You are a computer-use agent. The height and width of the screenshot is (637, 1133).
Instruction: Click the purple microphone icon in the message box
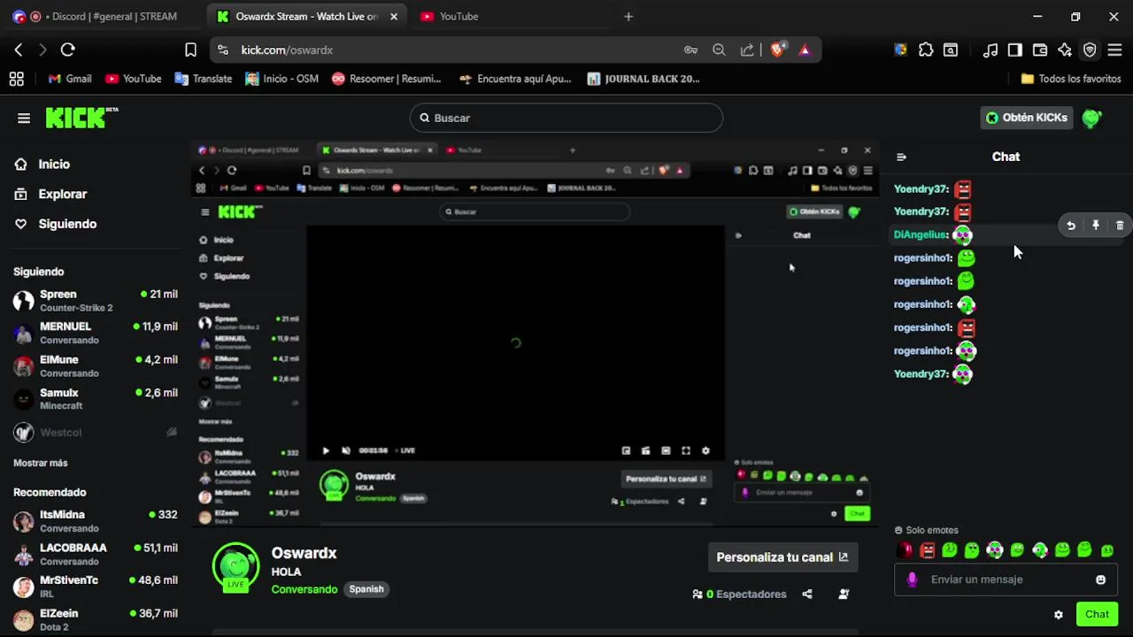tap(913, 579)
